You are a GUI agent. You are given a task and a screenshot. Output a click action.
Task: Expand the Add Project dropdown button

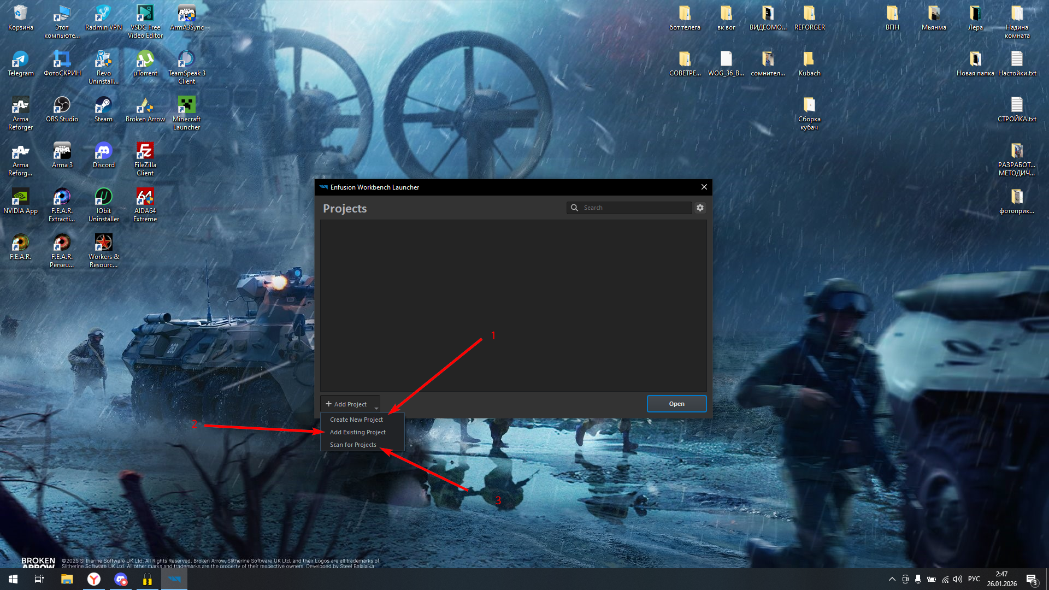point(350,404)
